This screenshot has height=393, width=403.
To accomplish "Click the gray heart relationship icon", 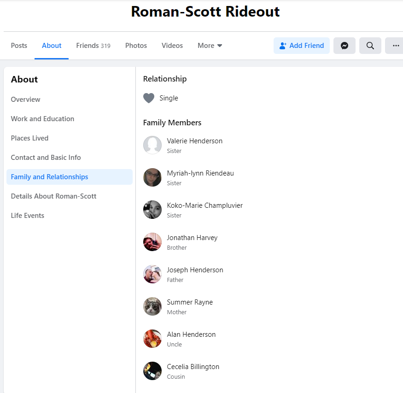I will click(149, 98).
